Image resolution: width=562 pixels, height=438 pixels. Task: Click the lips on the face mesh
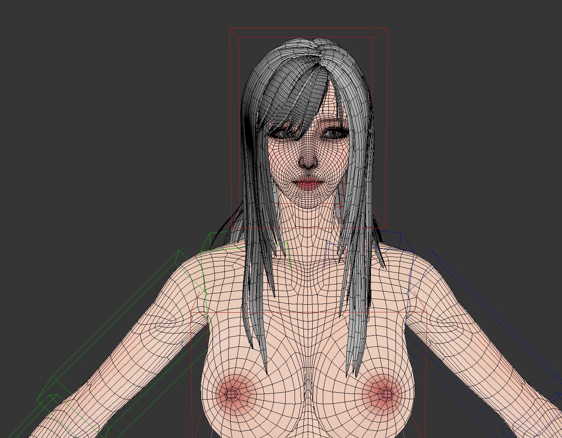[309, 184]
